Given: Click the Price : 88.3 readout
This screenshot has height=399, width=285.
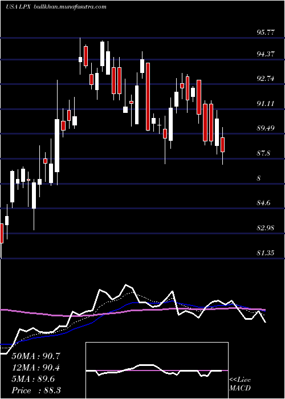Looking at the screenshot, I should tap(36, 390).
